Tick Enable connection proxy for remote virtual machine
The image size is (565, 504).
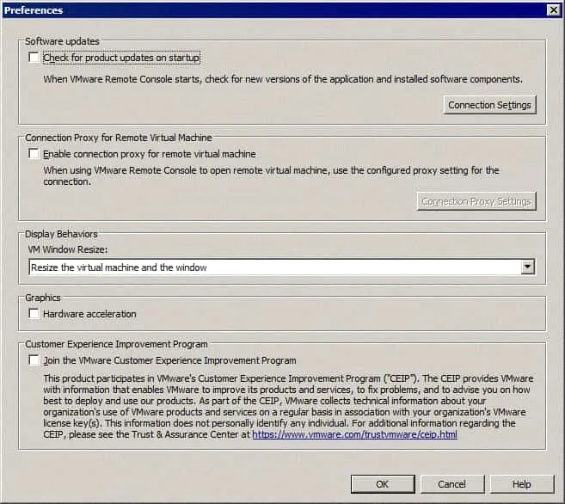pyautogui.click(x=34, y=155)
